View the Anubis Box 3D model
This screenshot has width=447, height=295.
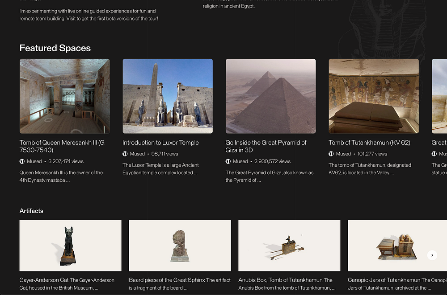tap(289, 246)
